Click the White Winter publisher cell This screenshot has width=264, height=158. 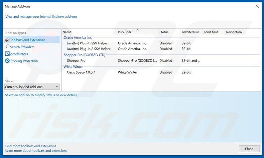click(x=127, y=72)
